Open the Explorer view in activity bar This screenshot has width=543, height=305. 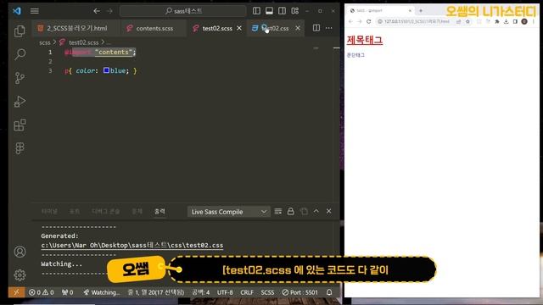click(x=20, y=31)
